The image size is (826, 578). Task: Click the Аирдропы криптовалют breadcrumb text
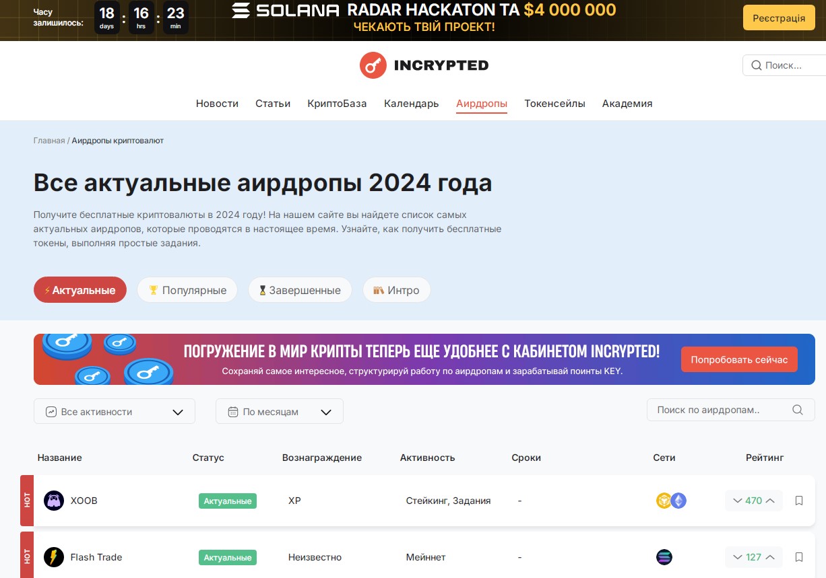pyautogui.click(x=118, y=141)
